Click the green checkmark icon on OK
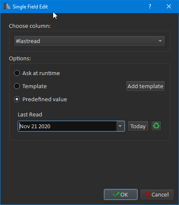 (116, 194)
